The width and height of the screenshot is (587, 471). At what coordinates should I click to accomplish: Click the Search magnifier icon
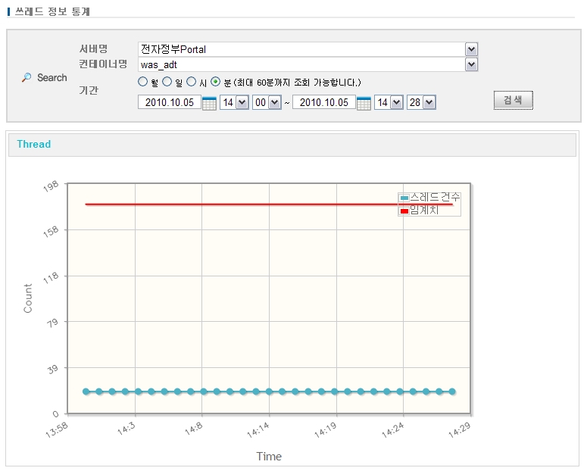[27, 78]
